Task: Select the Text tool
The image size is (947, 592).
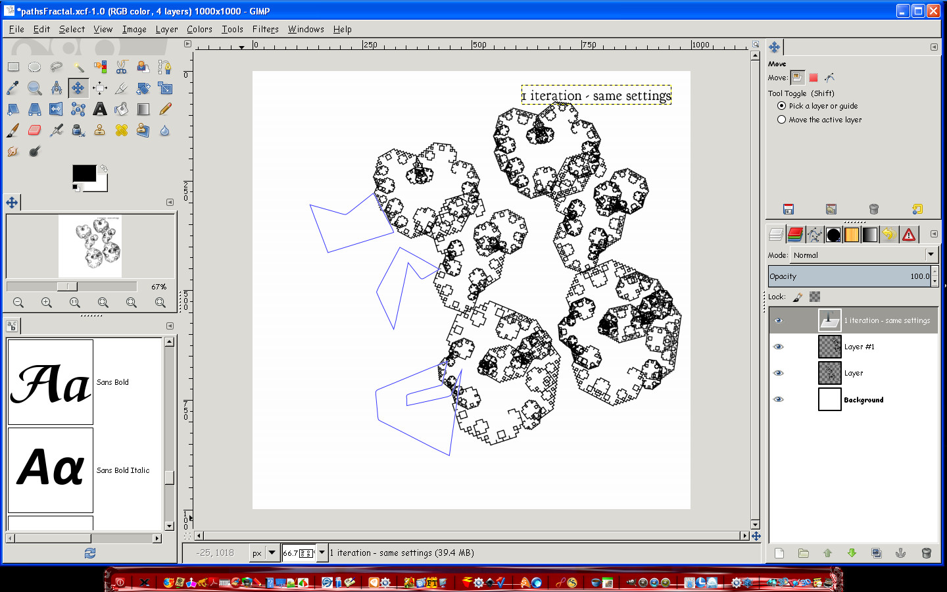Action: [100, 109]
